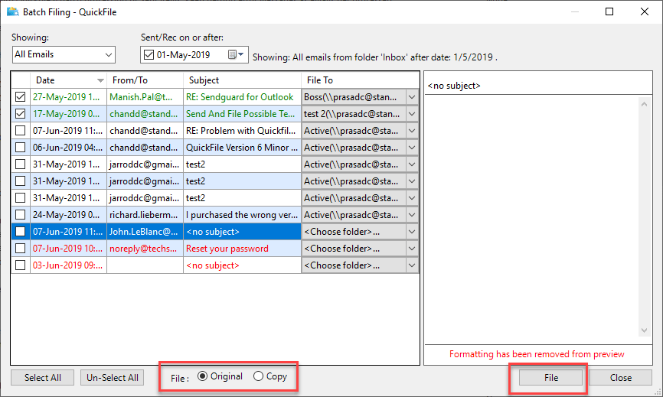This screenshot has height=397, width=663.
Task: Expand the Boss folder dropdown arrow
Action: (x=412, y=97)
